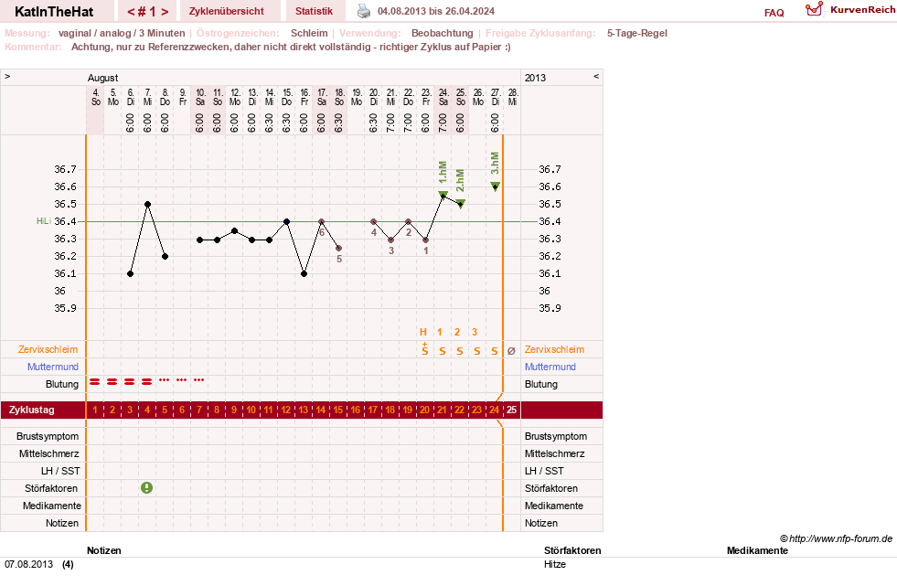The width and height of the screenshot is (897, 586).
Task: Click the 1.hM green triangle marker
Action: pos(443,195)
